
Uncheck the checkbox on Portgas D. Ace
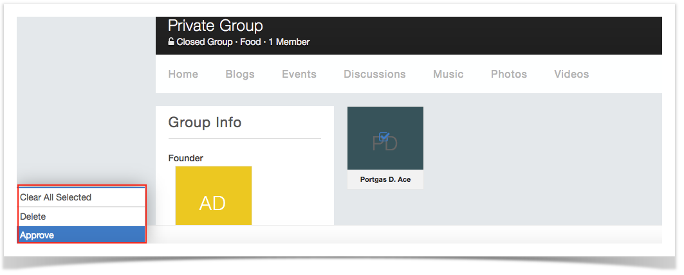(384, 136)
